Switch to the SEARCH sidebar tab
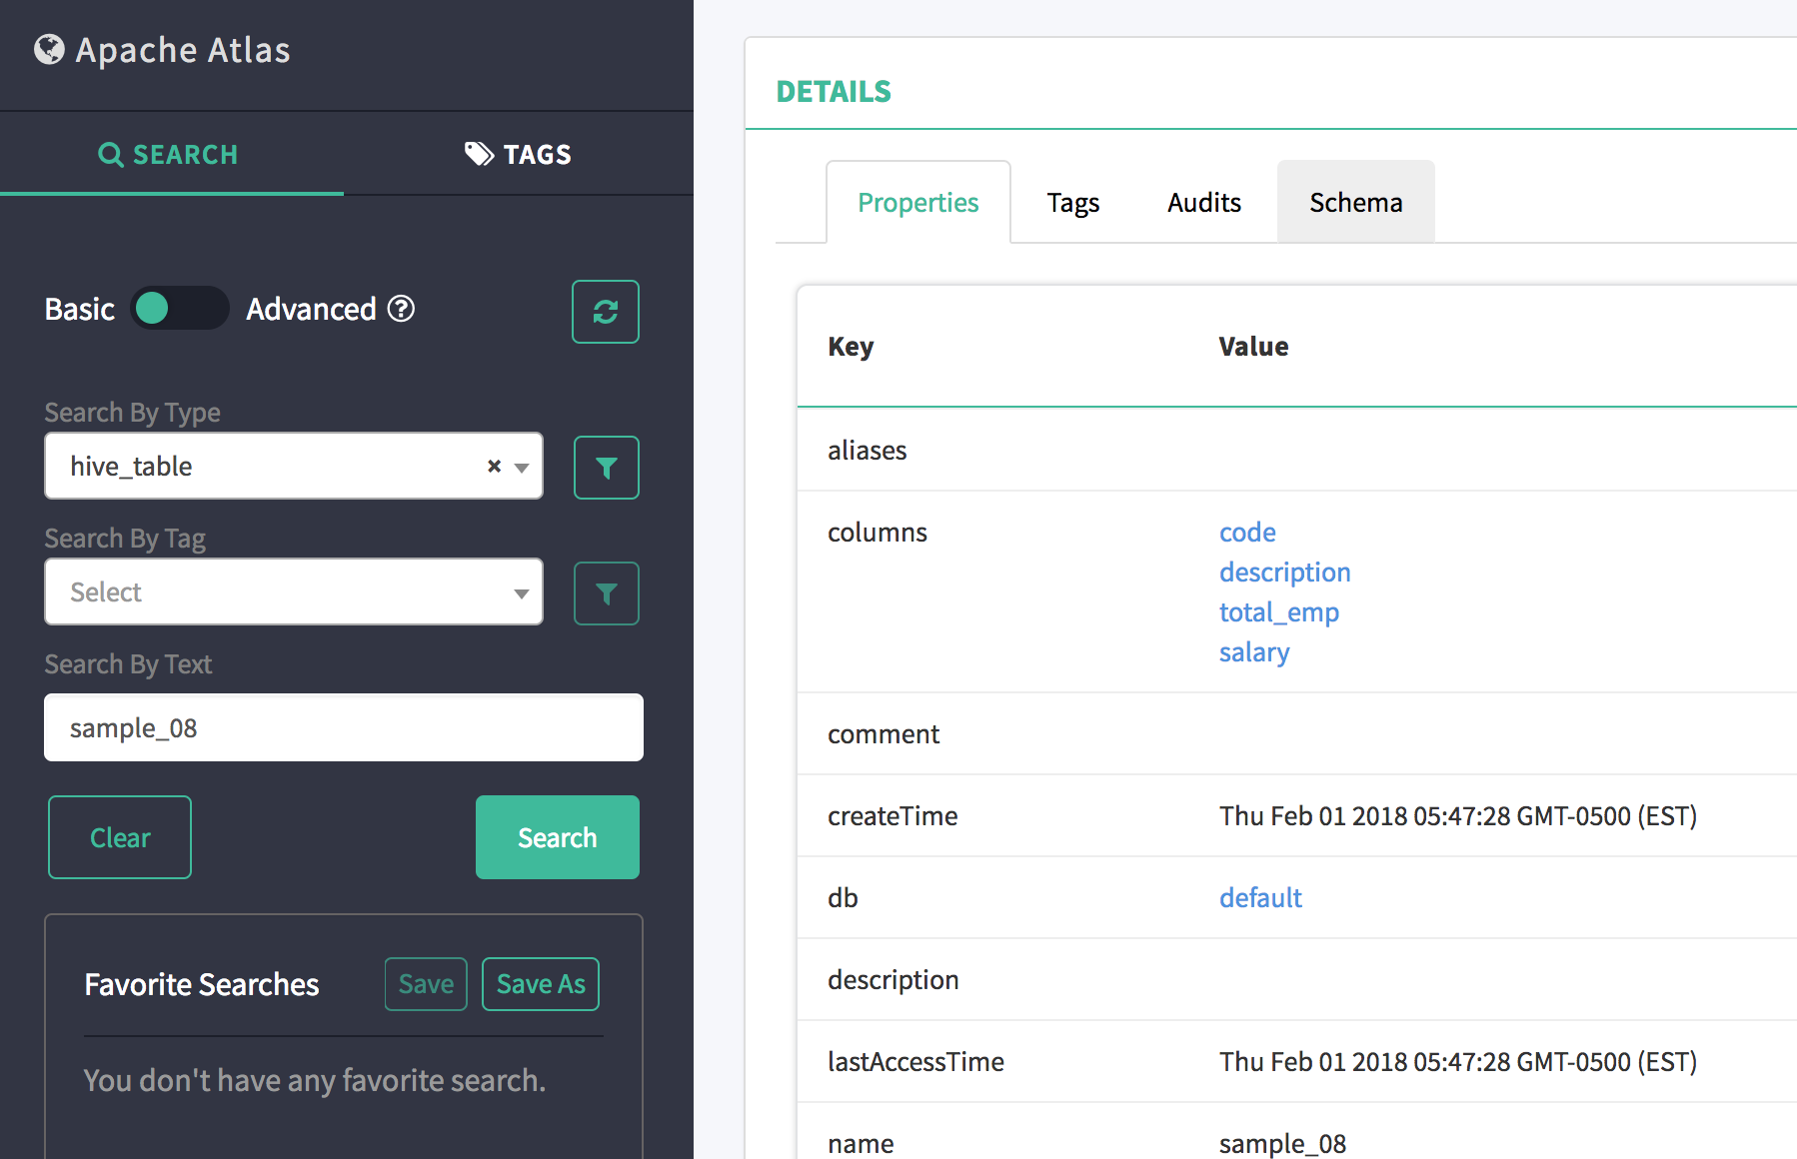This screenshot has width=1797, height=1159. coord(170,154)
